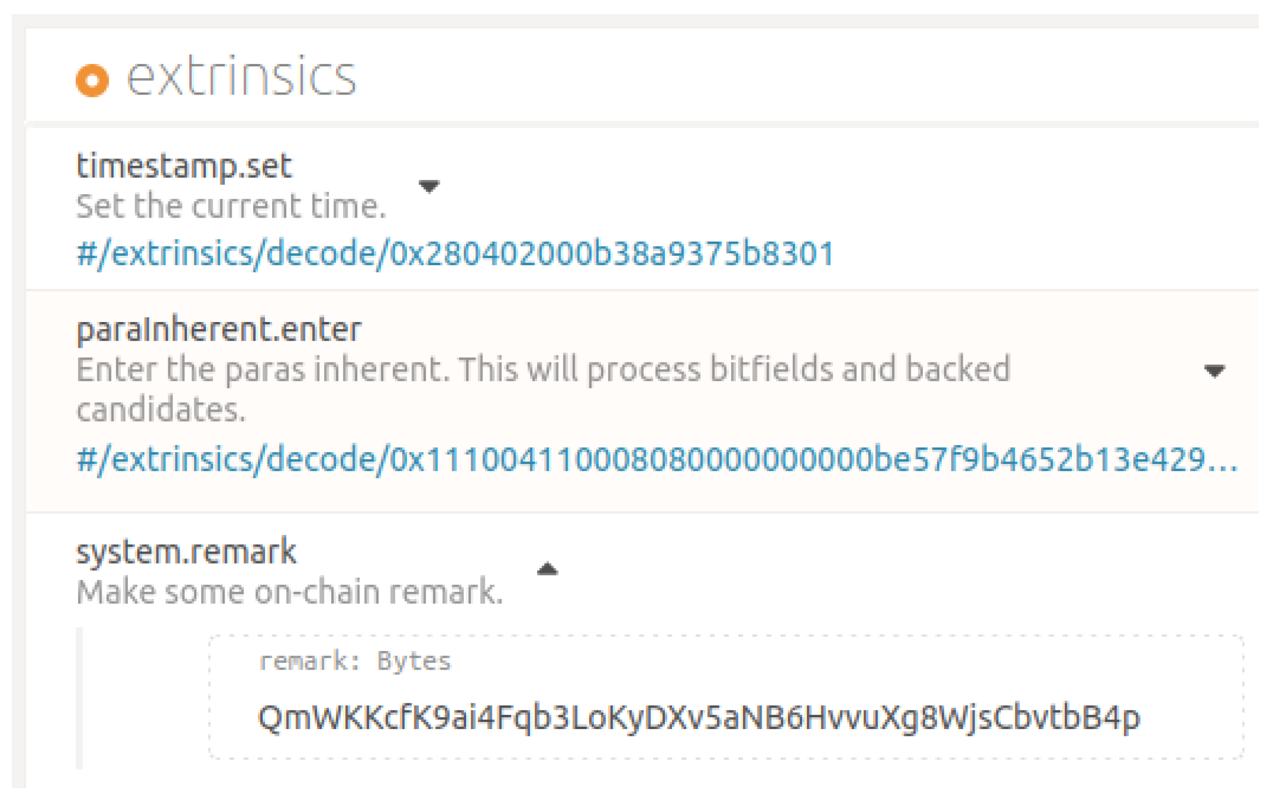This screenshot has width=1270, height=800.
Task: Click the 'remark: Bytes' parameter label
Action: [354, 661]
